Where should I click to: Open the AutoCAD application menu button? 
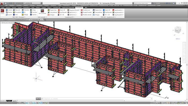(2, 4)
